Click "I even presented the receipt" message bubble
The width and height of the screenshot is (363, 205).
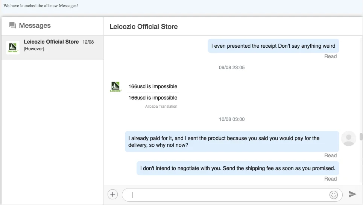(x=273, y=46)
